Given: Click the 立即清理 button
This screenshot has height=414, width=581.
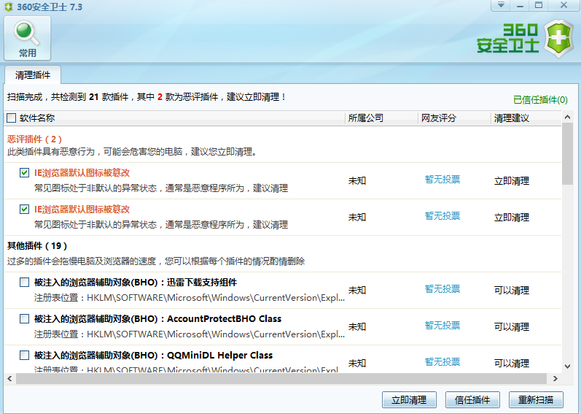Looking at the screenshot, I should pyautogui.click(x=409, y=400).
